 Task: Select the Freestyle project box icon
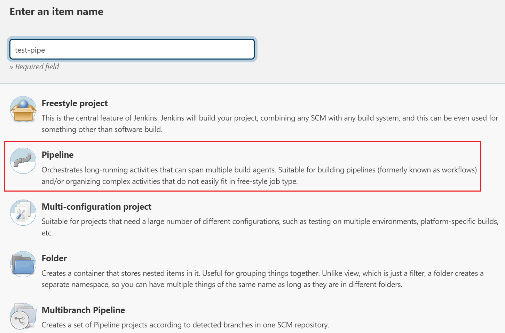pos(23,109)
